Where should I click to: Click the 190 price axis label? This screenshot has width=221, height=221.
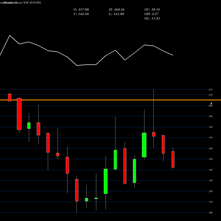tap(210, 116)
